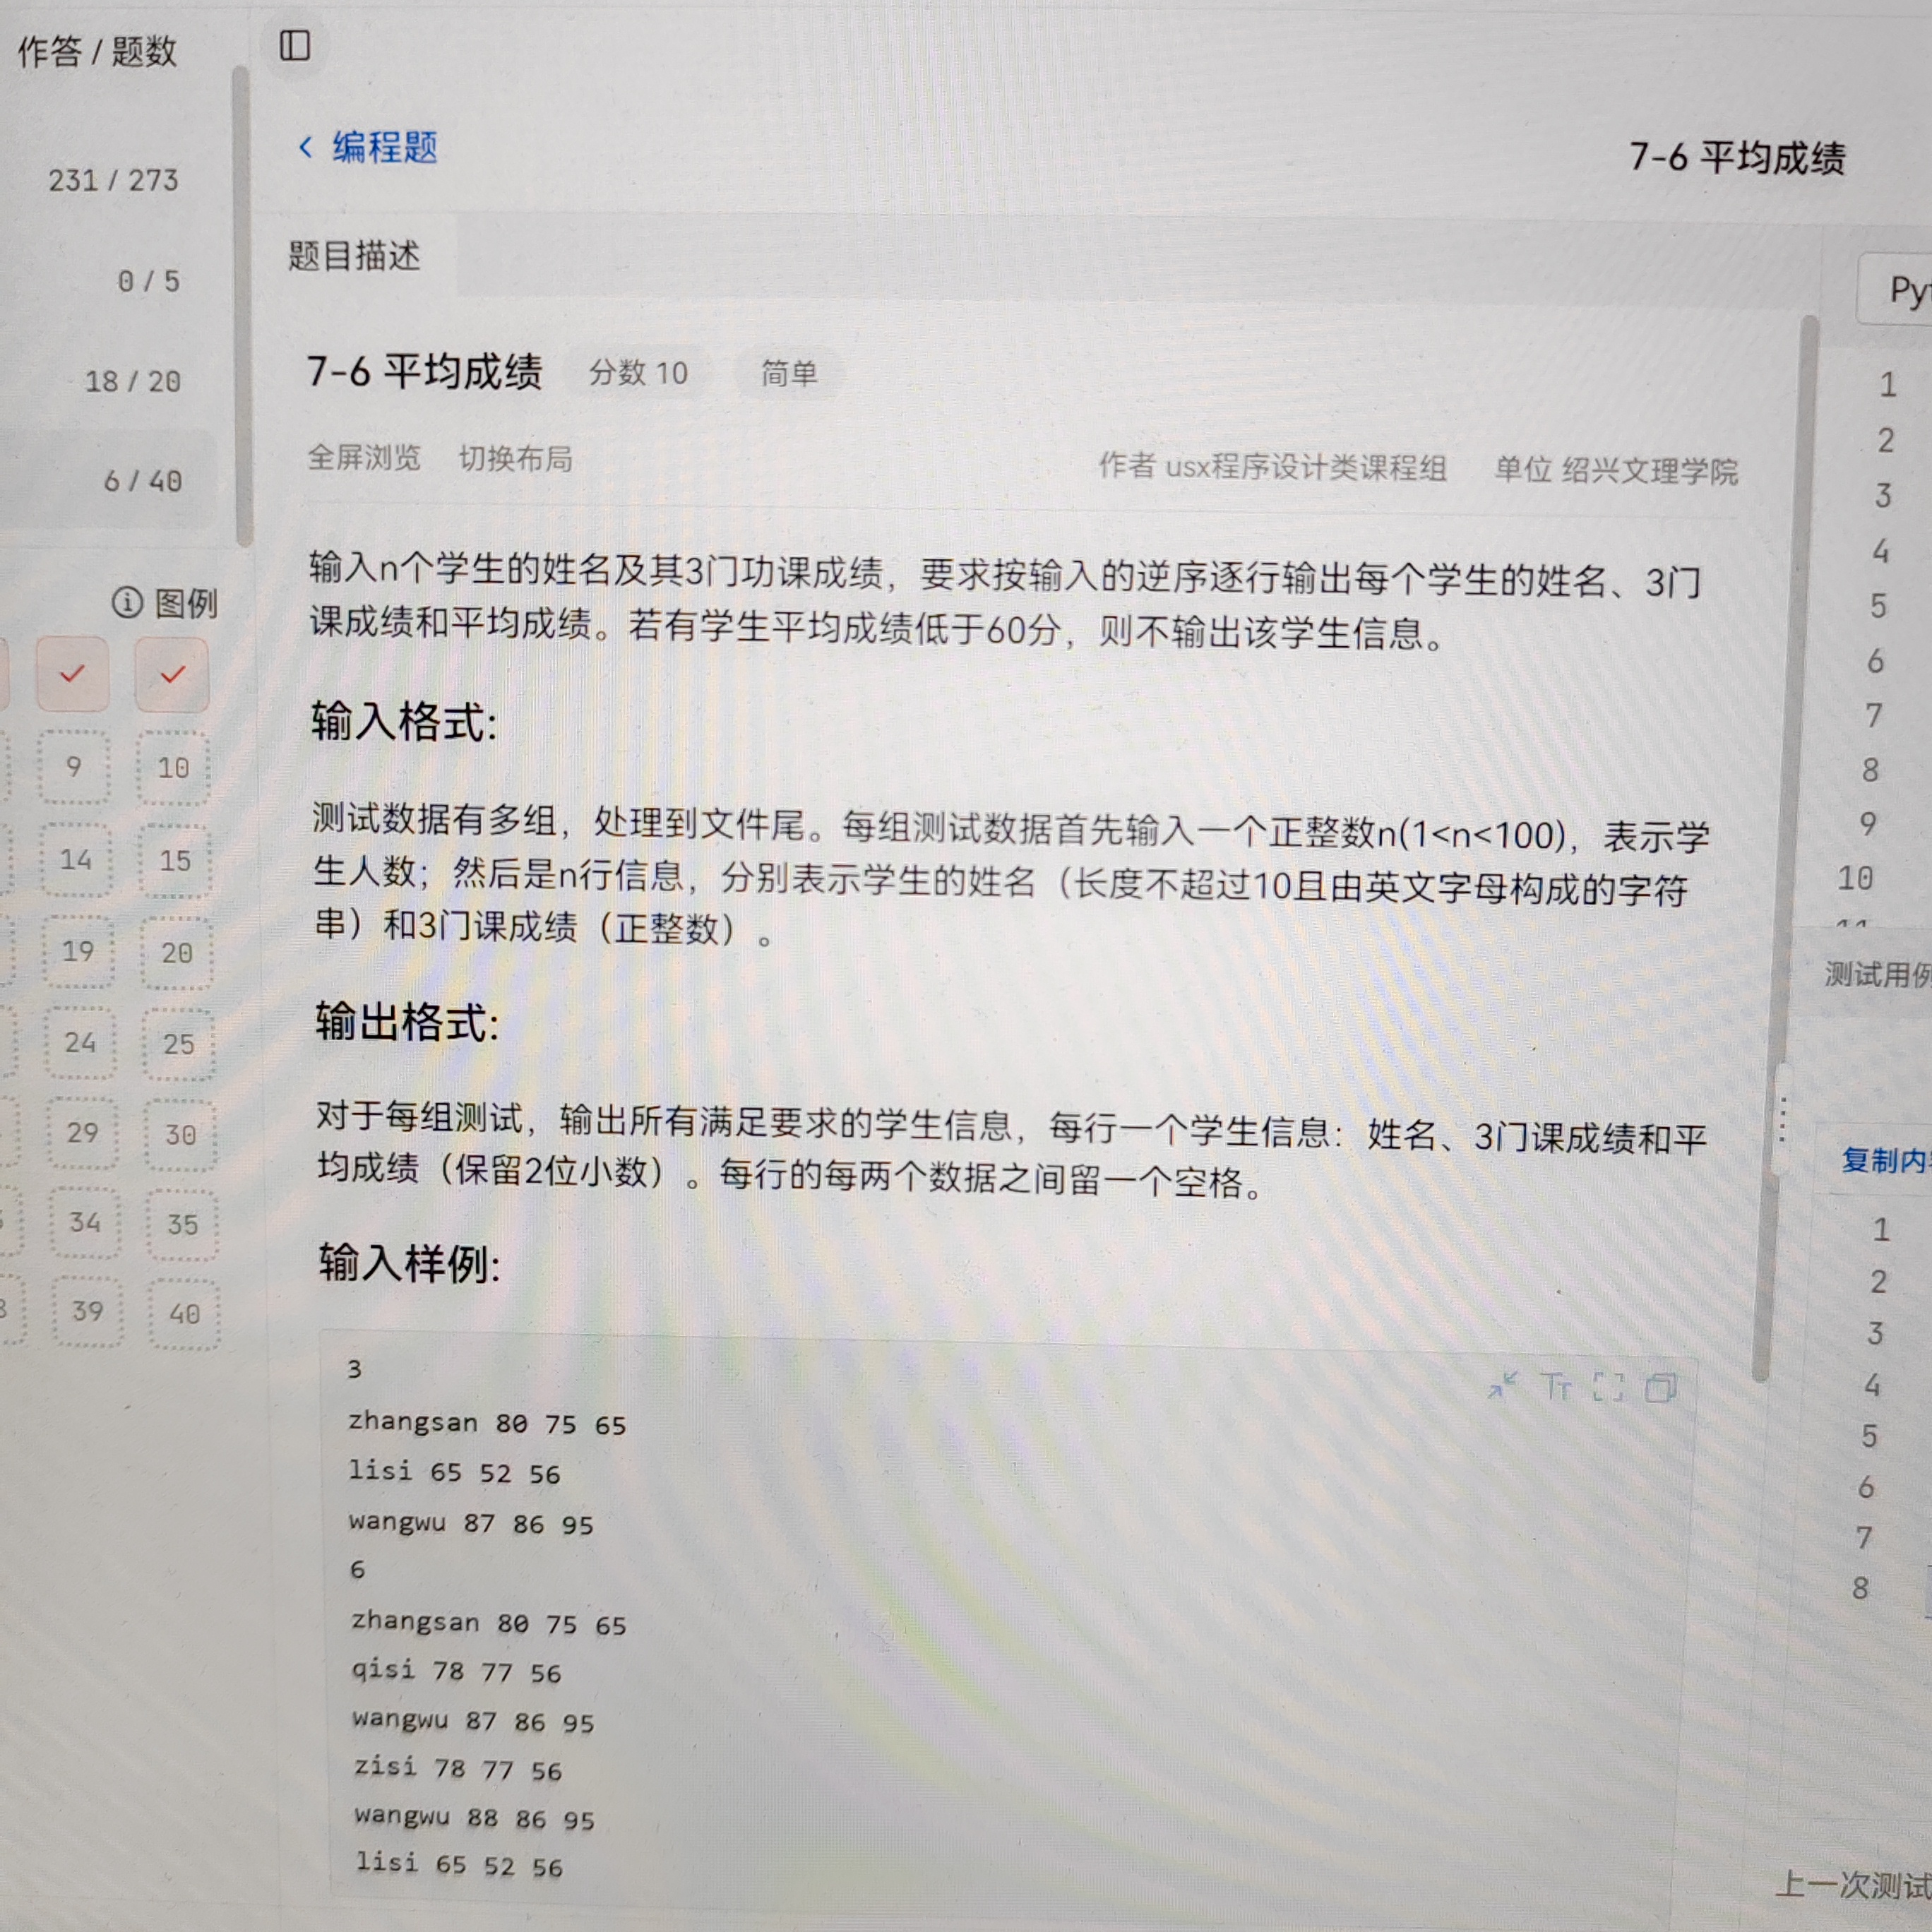Image resolution: width=1932 pixels, height=1932 pixels.
Task: Toggle the sidebar panel icon
Action: (x=294, y=45)
